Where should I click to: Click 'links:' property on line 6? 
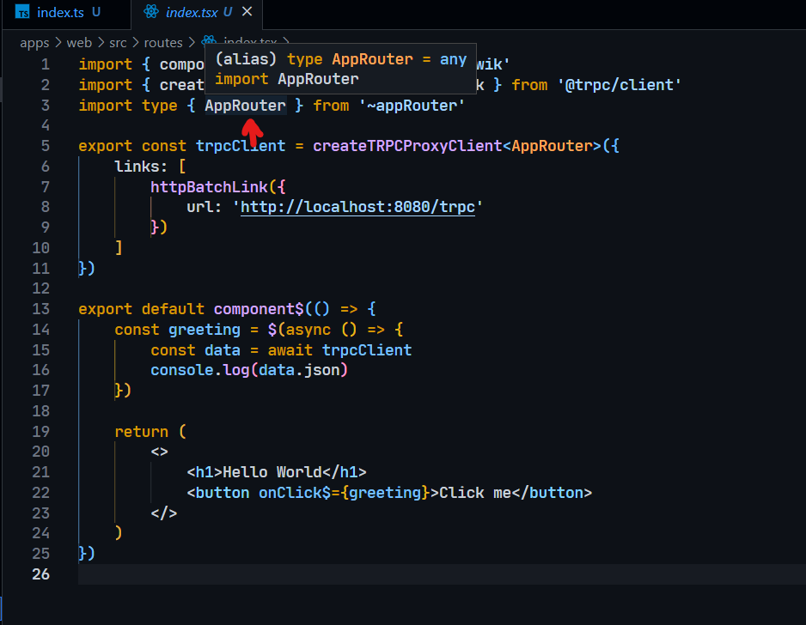point(141,167)
